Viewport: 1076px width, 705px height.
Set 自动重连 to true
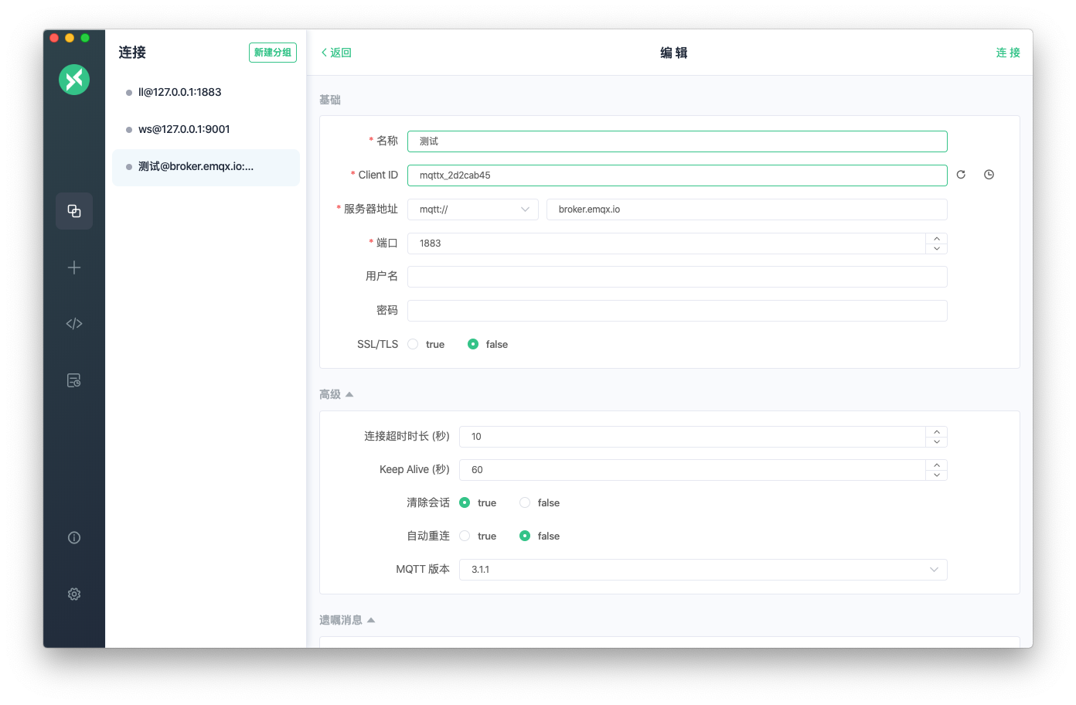click(465, 536)
